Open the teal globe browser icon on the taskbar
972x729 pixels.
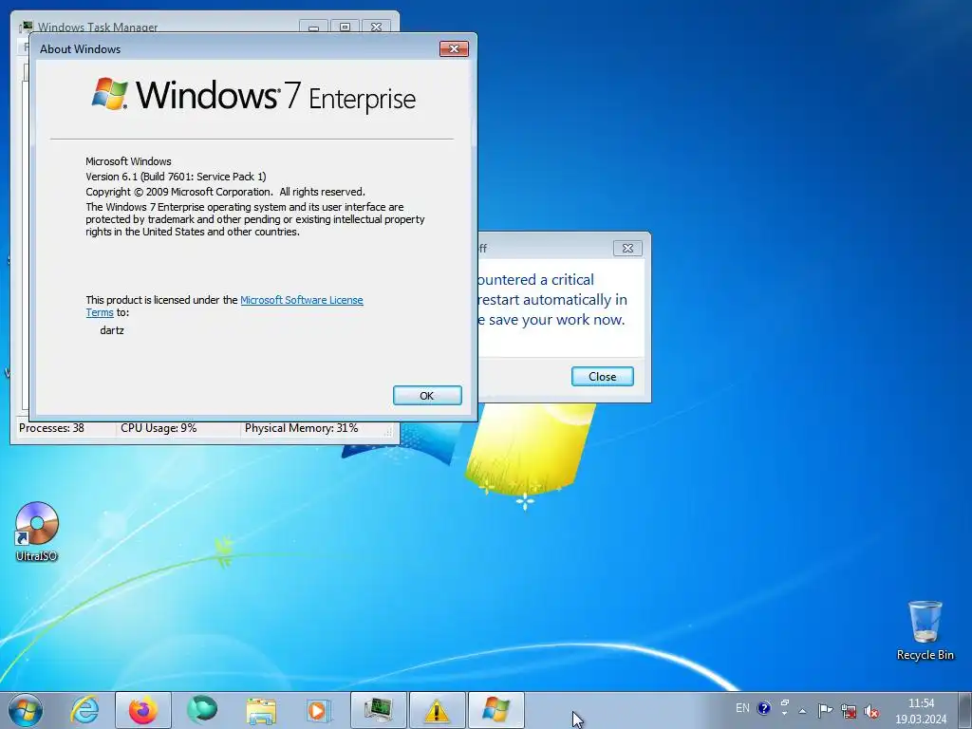coord(202,710)
